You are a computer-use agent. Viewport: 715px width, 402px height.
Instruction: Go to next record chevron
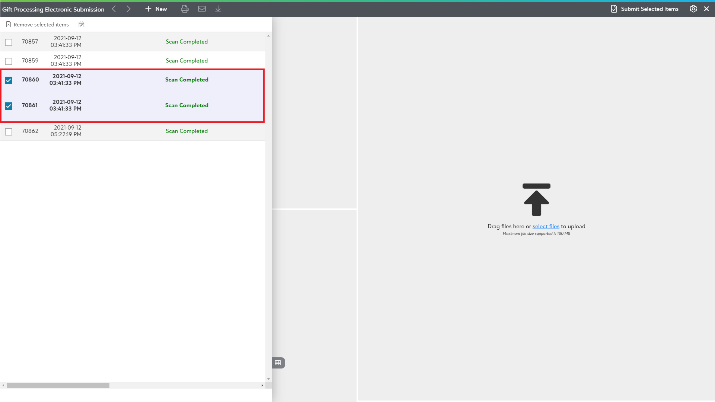click(128, 9)
